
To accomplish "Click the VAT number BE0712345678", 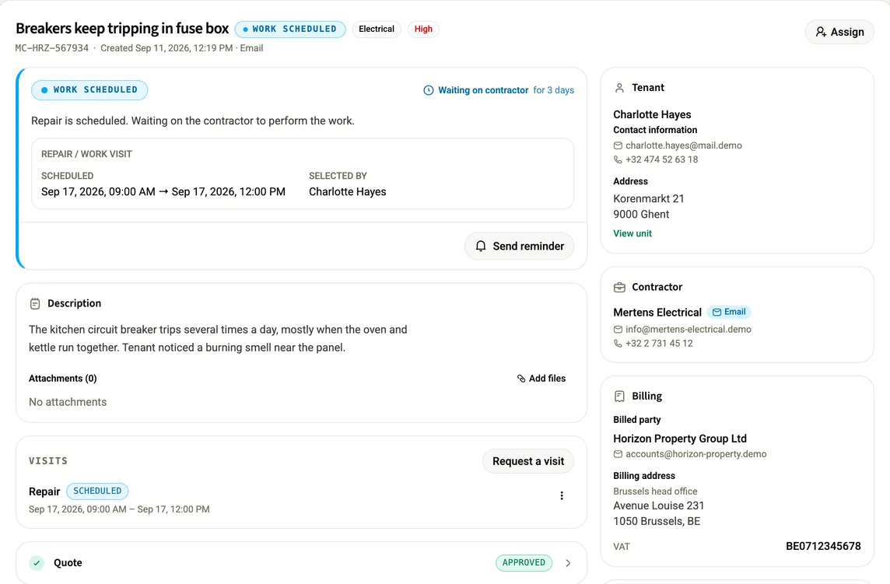I will pyautogui.click(x=823, y=547).
